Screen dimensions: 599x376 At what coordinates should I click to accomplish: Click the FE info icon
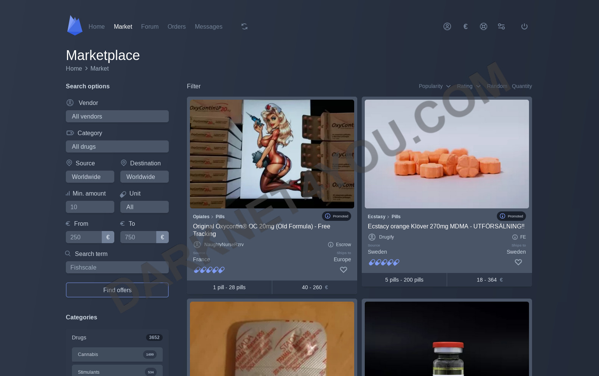point(515,237)
